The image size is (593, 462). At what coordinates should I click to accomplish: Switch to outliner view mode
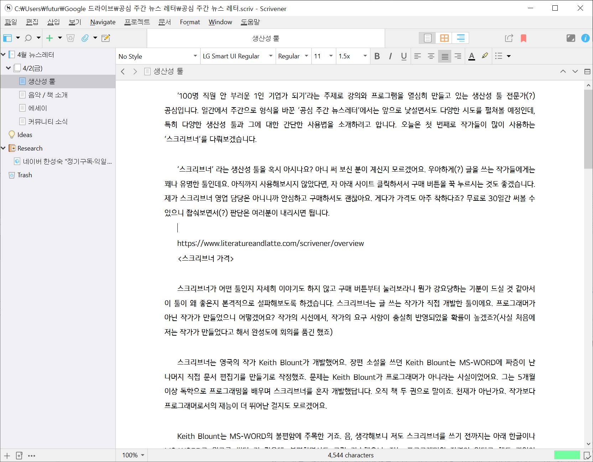point(461,38)
